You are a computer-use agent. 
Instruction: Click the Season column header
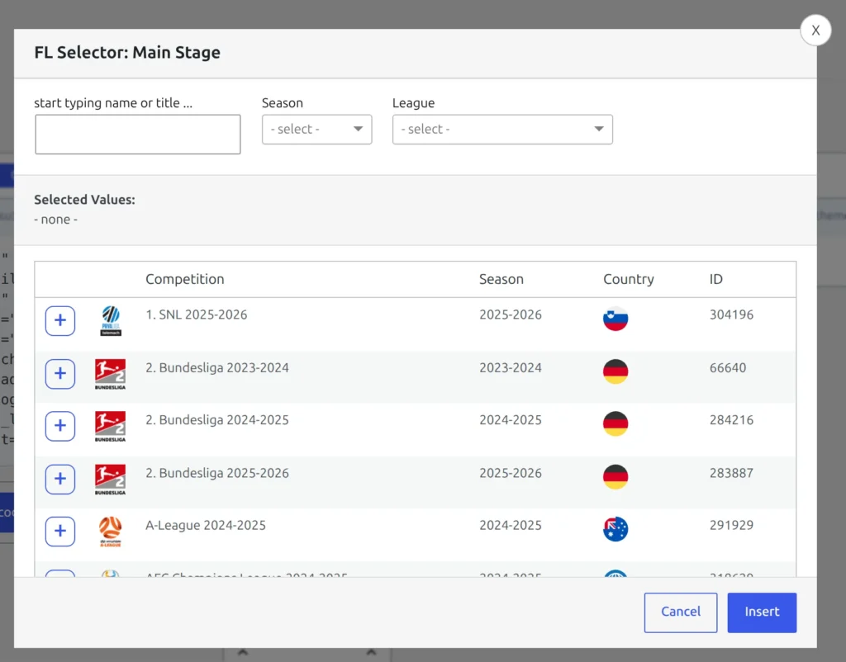pyautogui.click(x=501, y=279)
